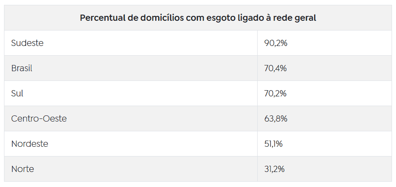
Task: Select the Sudeste row label
Action: click(x=27, y=43)
